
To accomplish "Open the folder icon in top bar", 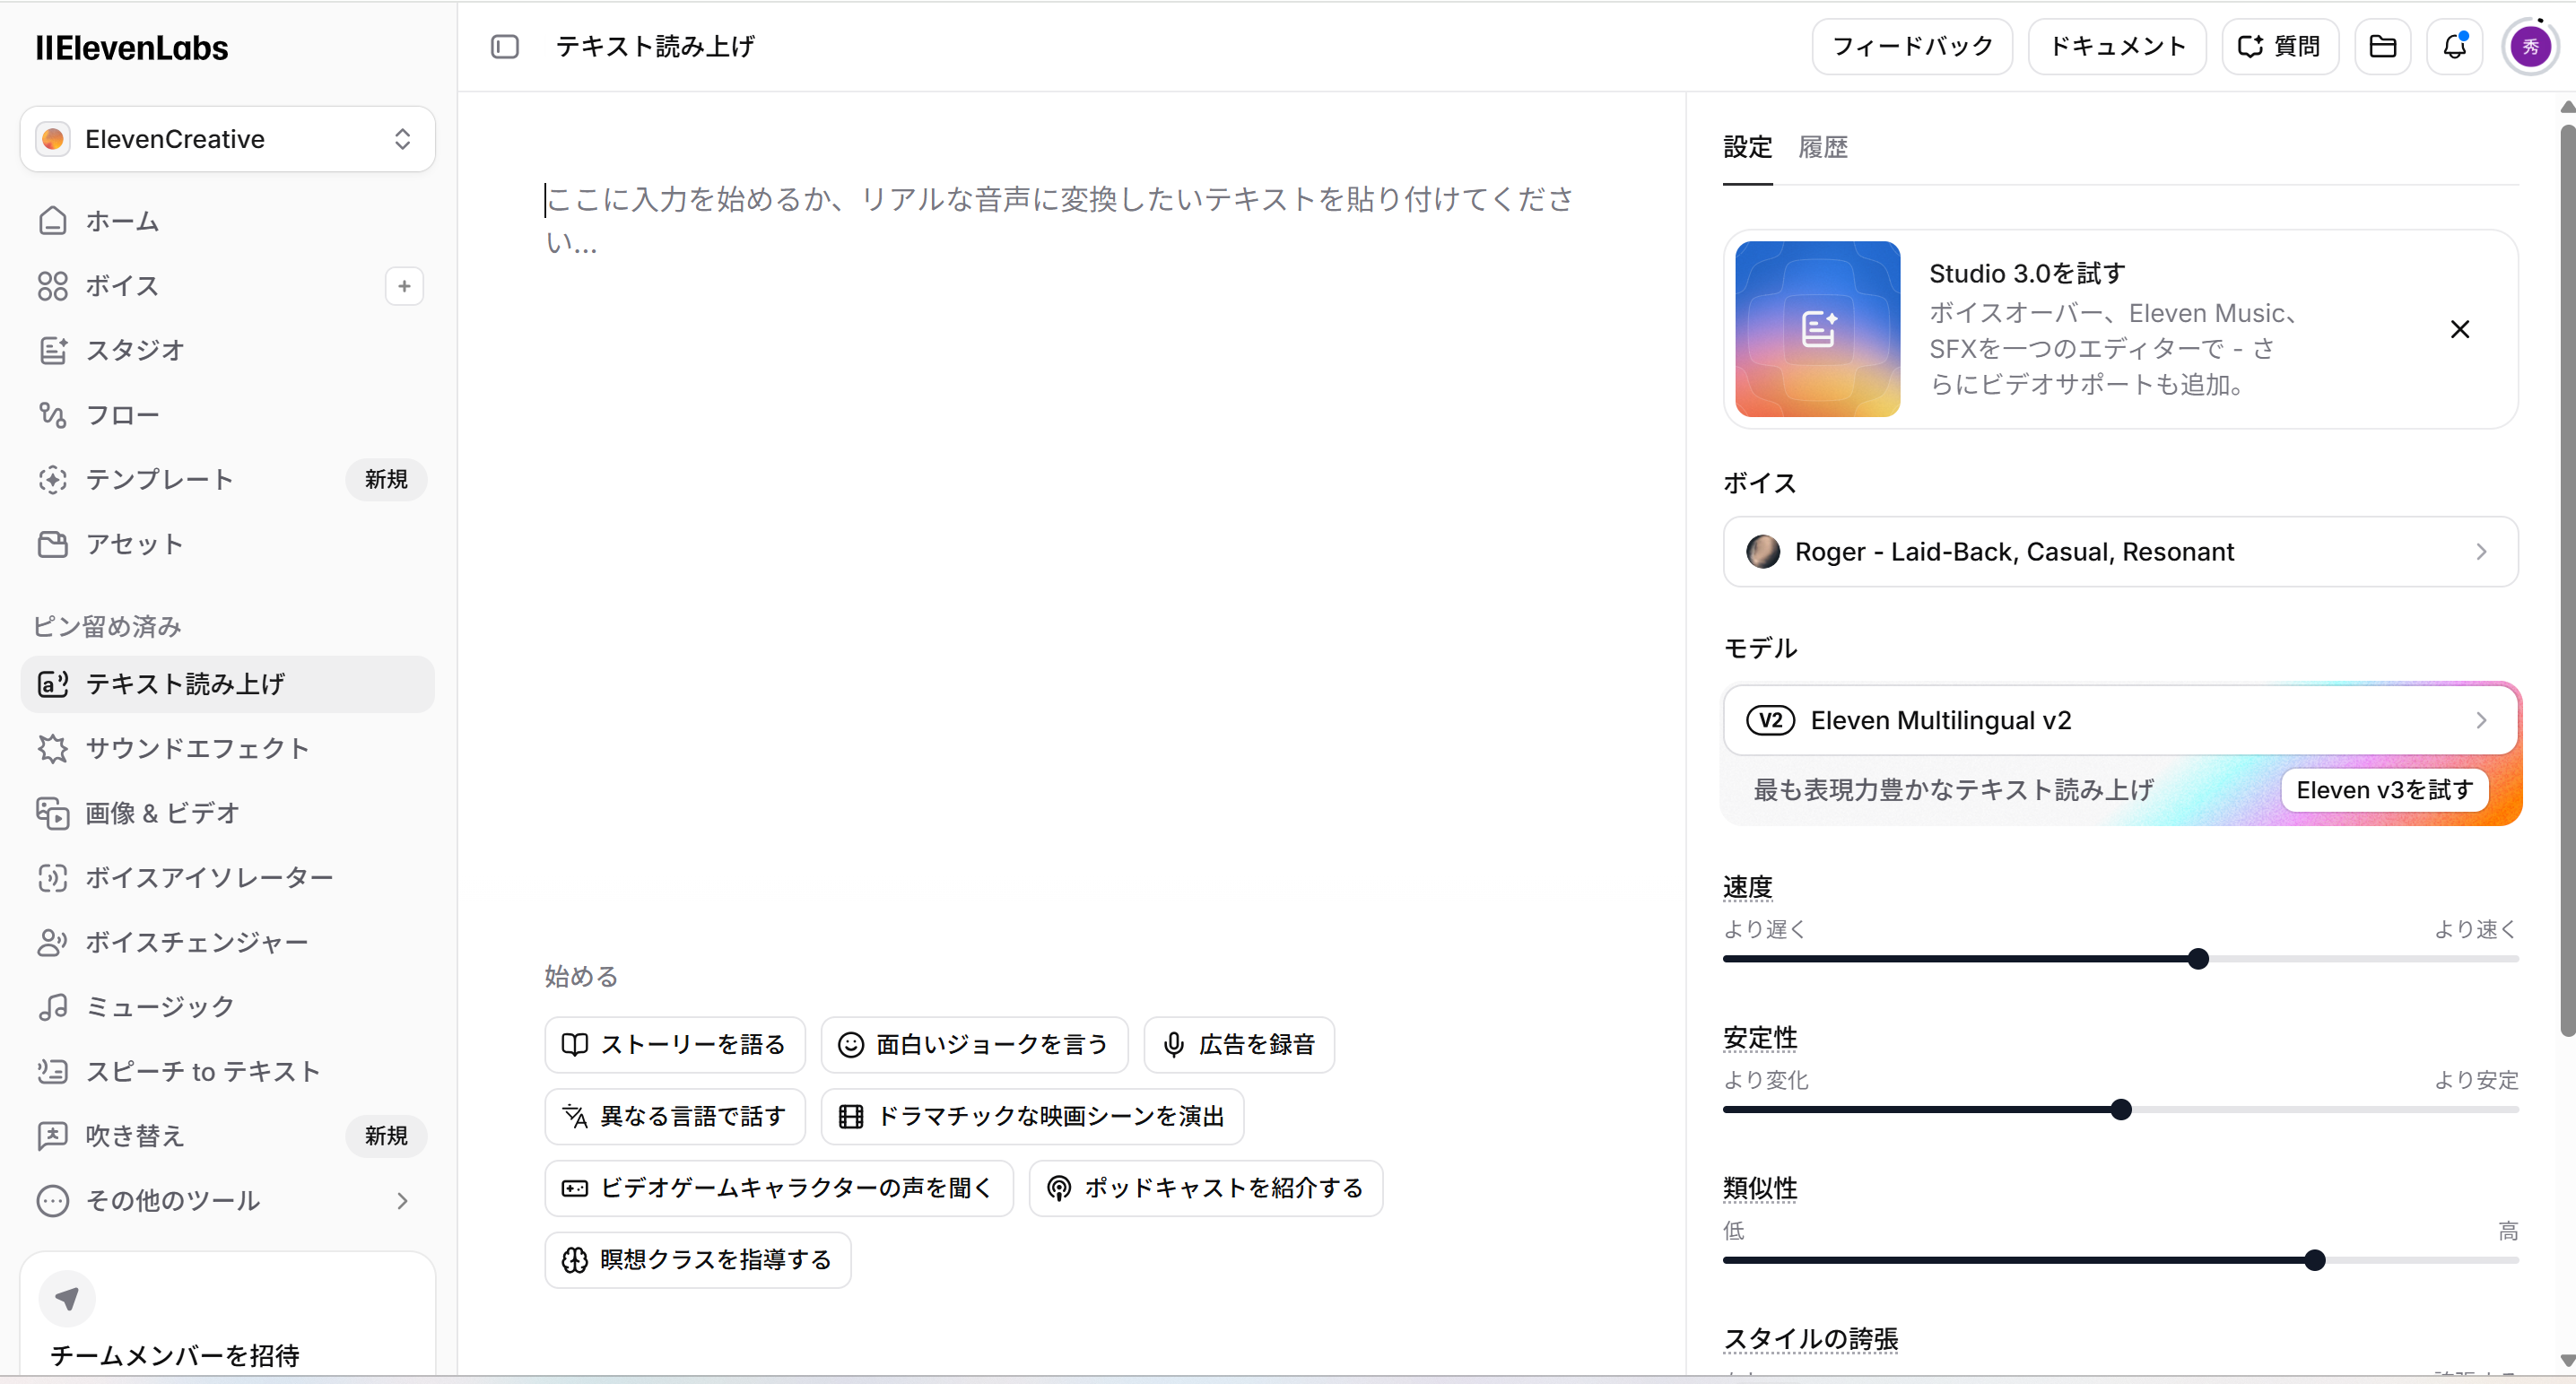I will coord(2382,46).
